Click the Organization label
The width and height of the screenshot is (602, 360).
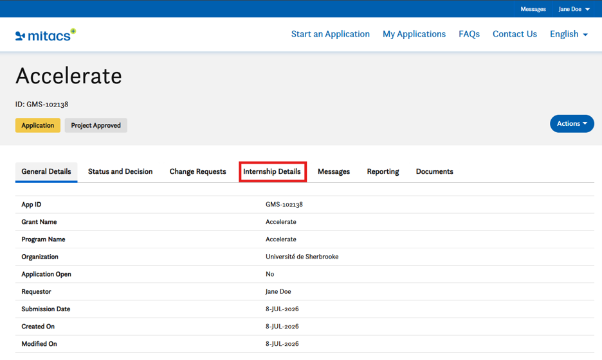[x=40, y=257]
